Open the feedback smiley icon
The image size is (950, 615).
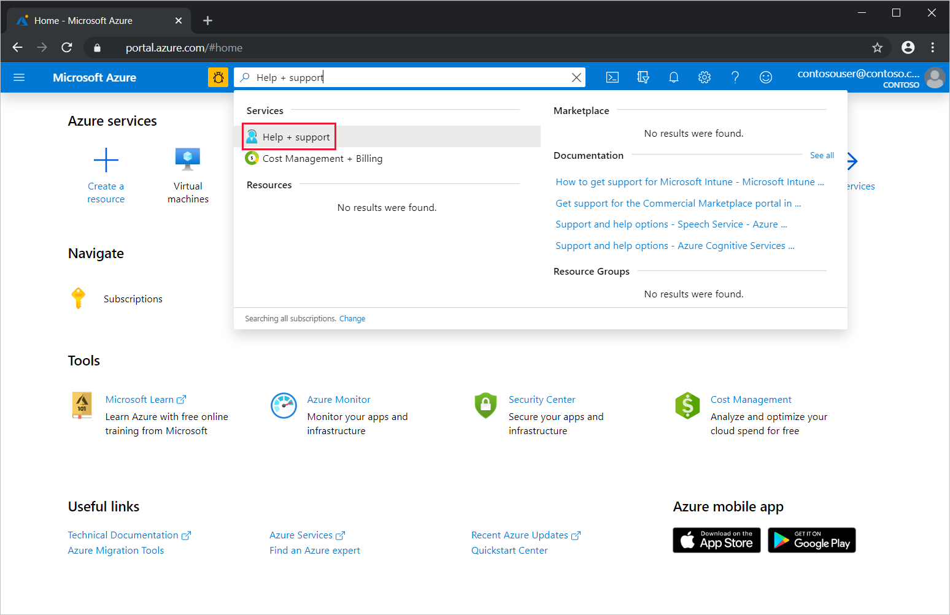tap(765, 77)
